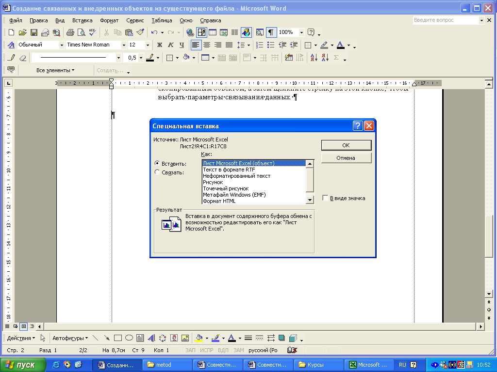This screenshot has height=372, width=497.
Task: Select the Rectangle drawing tool
Action: click(117, 338)
